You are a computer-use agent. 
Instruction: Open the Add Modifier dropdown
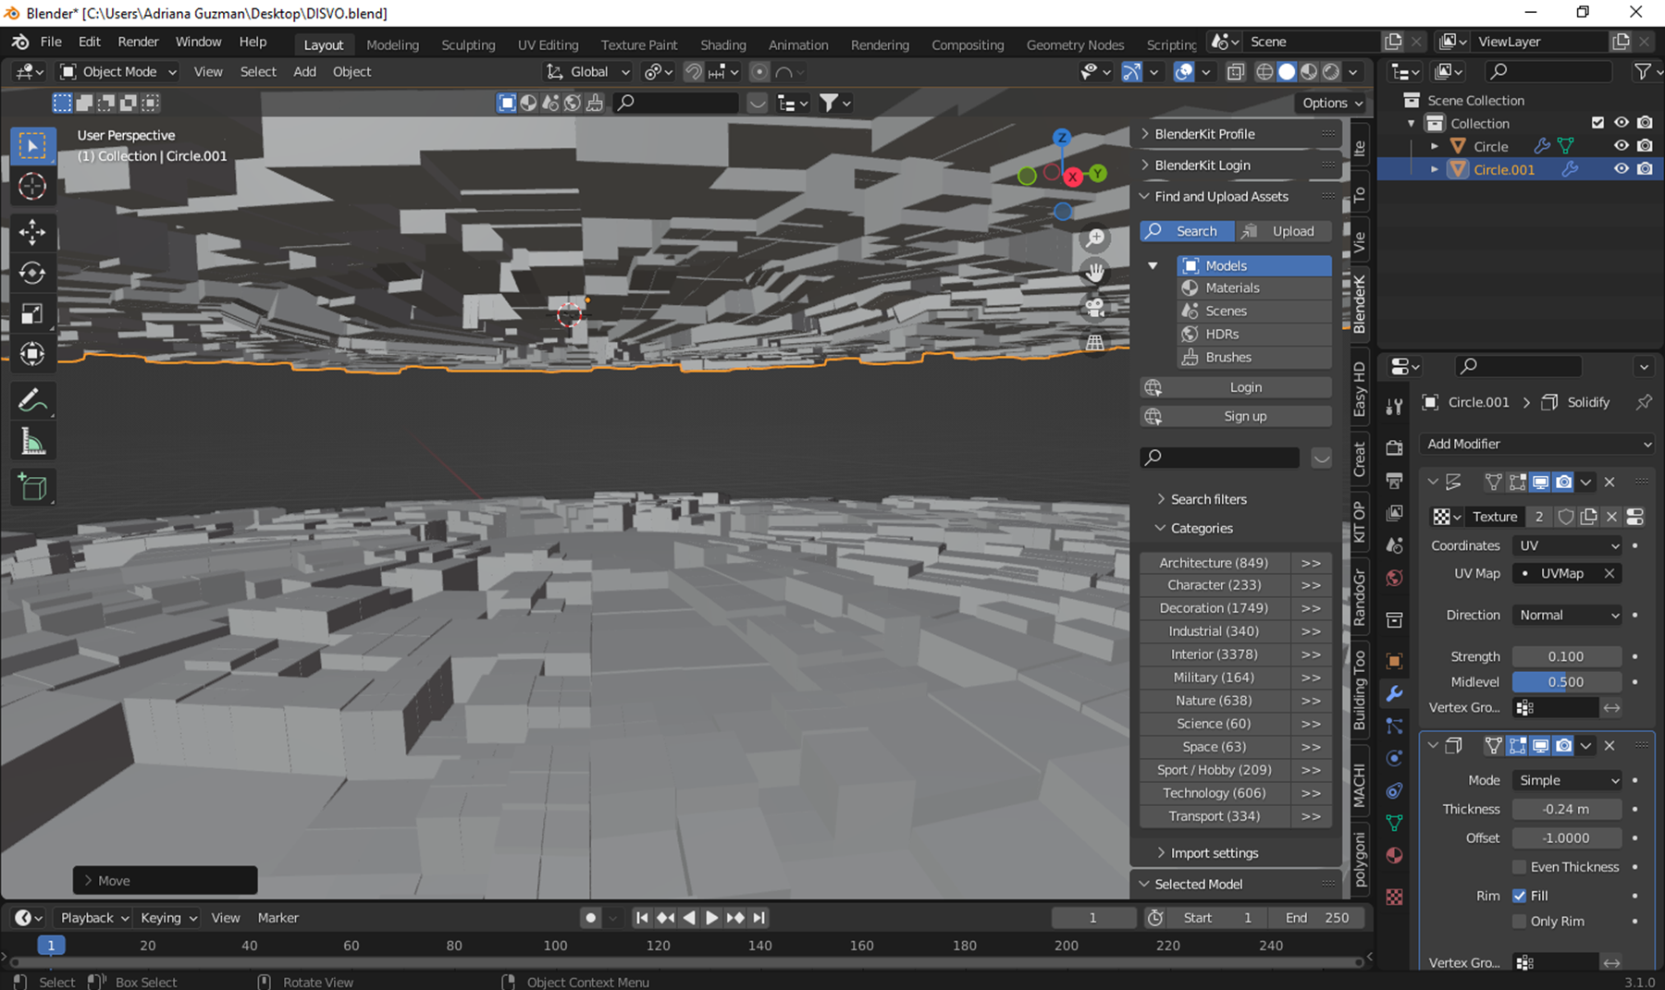click(1537, 444)
